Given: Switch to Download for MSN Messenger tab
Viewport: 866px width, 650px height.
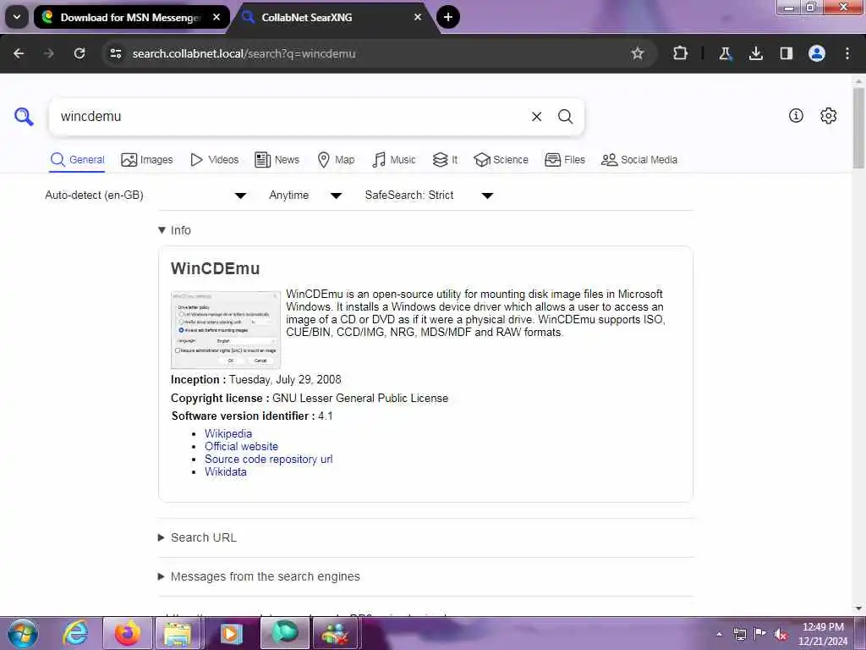Looking at the screenshot, I should 131,17.
